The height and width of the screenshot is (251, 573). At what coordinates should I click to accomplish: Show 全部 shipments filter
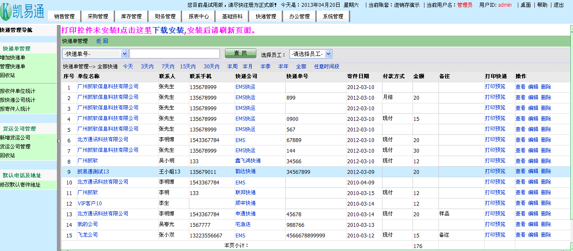[301, 67]
